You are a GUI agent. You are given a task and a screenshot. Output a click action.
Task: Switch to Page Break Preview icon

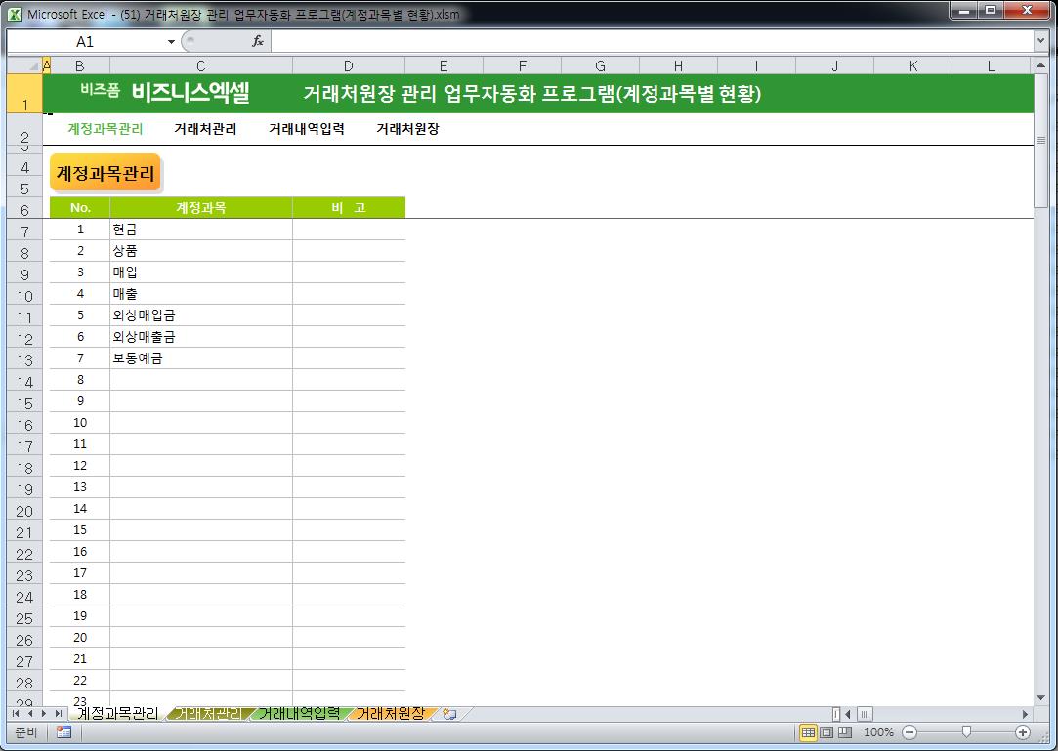coord(844,732)
